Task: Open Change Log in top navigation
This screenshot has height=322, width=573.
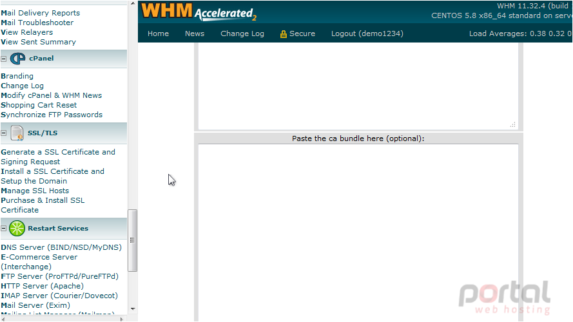Action: point(242,33)
